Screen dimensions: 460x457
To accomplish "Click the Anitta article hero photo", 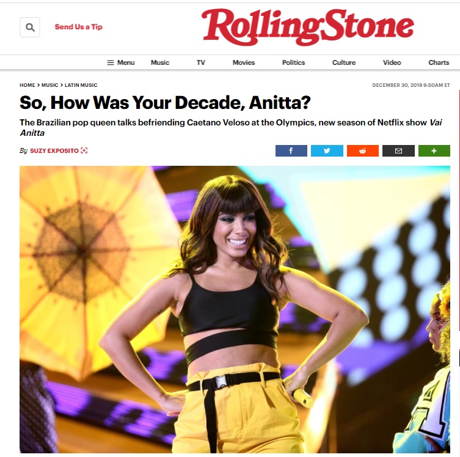I will (x=235, y=310).
